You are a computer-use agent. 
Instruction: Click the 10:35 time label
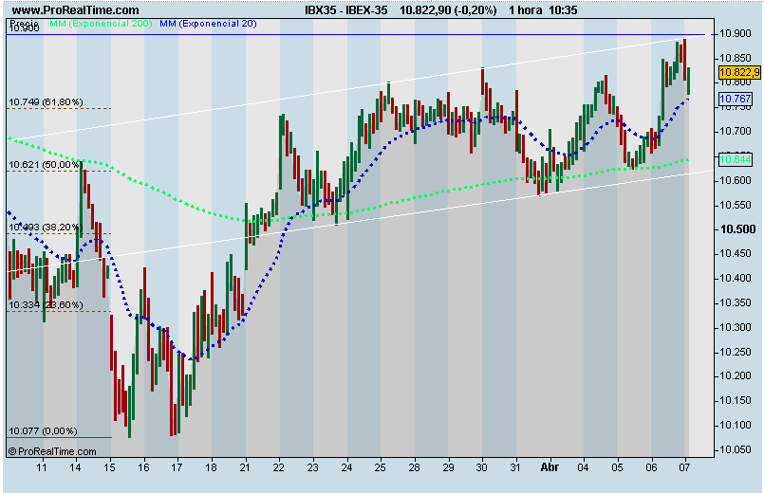click(x=563, y=10)
